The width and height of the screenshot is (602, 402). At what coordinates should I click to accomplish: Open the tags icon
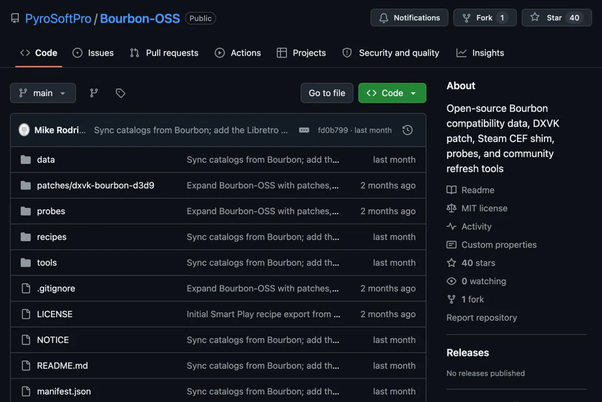click(120, 93)
